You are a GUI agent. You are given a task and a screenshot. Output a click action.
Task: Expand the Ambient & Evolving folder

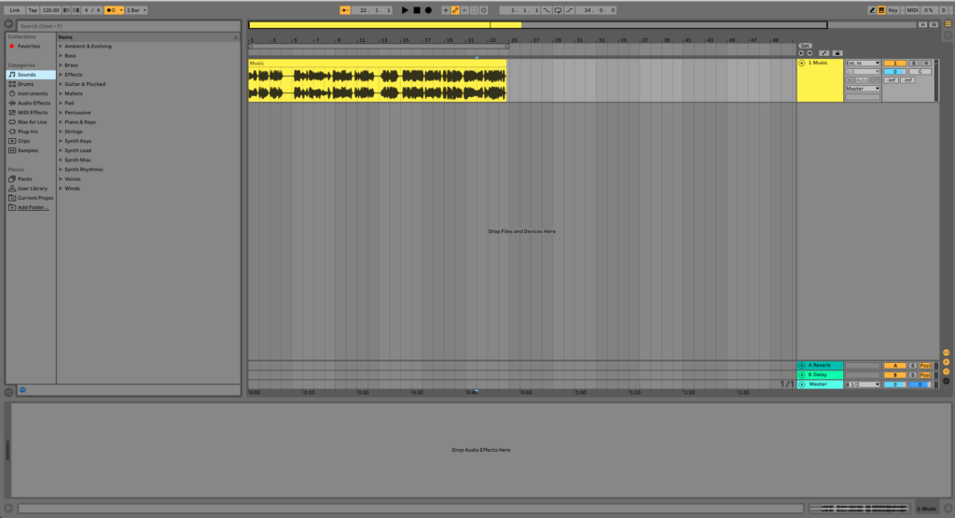click(61, 47)
